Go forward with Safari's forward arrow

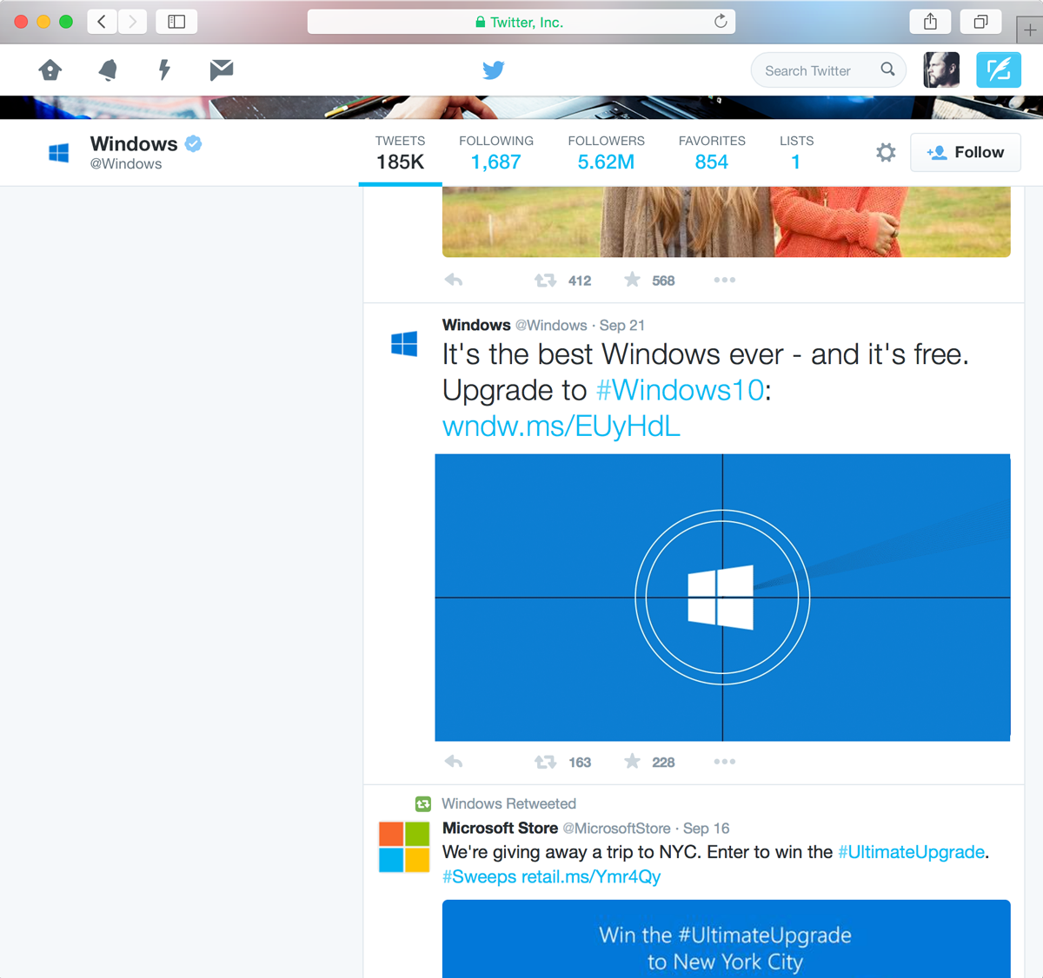click(x=132, y=22)
